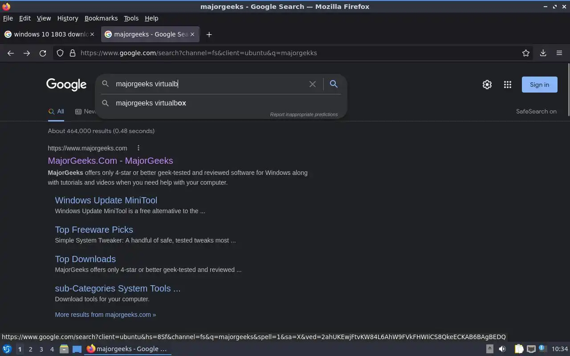The height and width of the screenshot is (356, 570).
Task: Submit search with magnifier button
Action: [x=334, y=84]
